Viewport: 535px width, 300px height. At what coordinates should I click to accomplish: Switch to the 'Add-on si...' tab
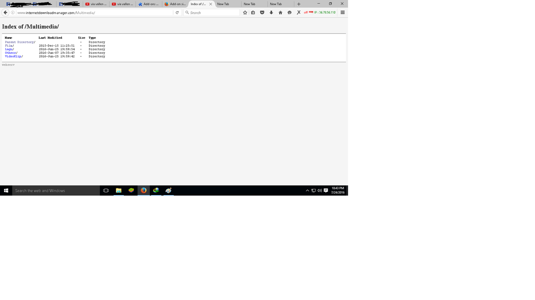(x=175, y=4)
